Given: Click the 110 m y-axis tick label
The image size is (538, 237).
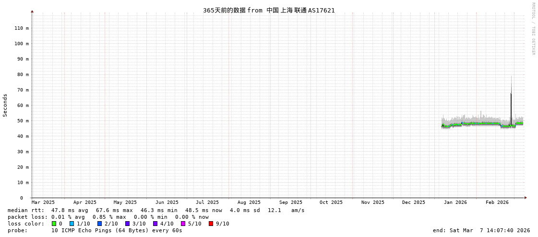Looking at the screenshot, I should point(21,28).
